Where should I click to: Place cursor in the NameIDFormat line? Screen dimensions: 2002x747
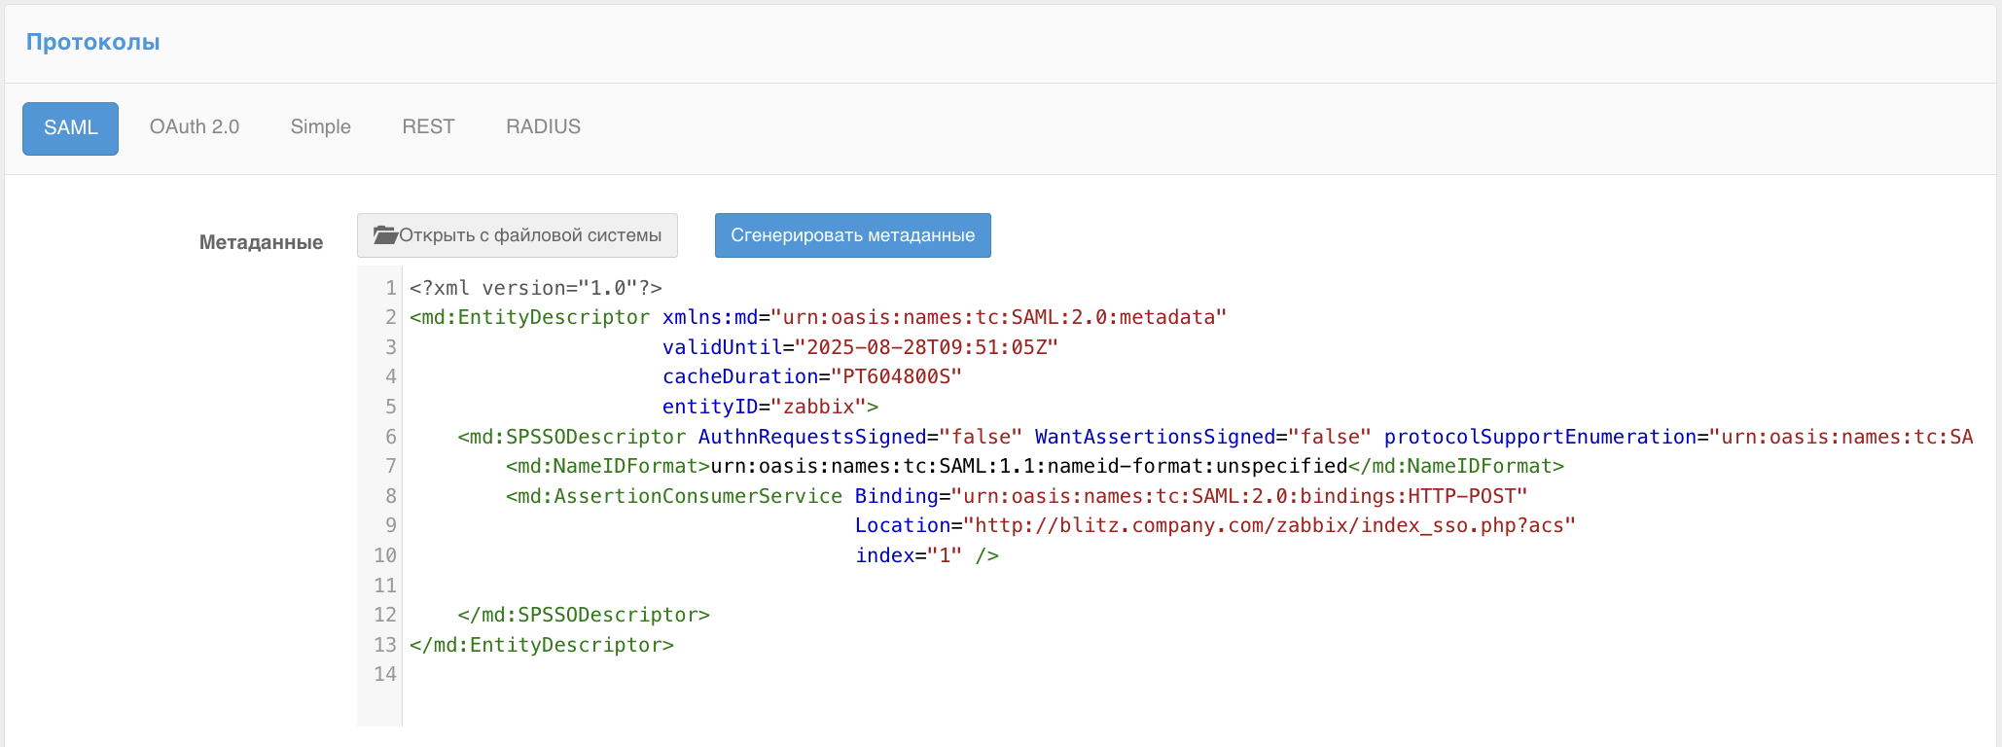(1034, 466)
